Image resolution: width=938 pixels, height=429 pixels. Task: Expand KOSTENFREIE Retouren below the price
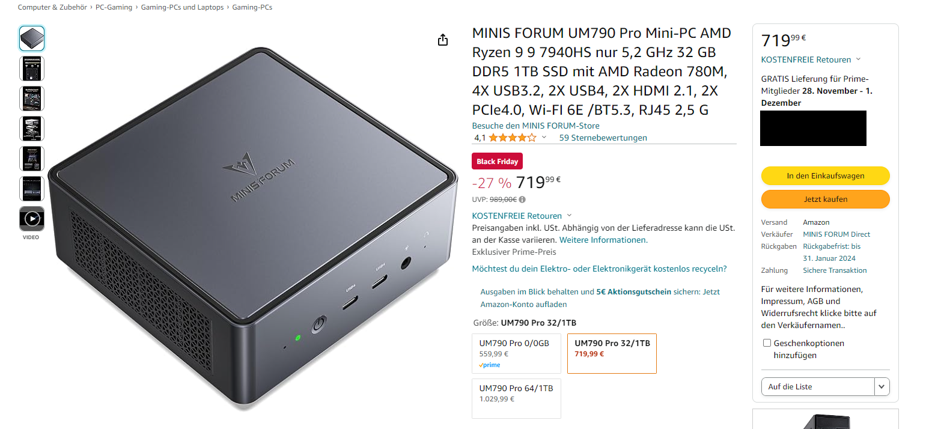coord(522,216)
